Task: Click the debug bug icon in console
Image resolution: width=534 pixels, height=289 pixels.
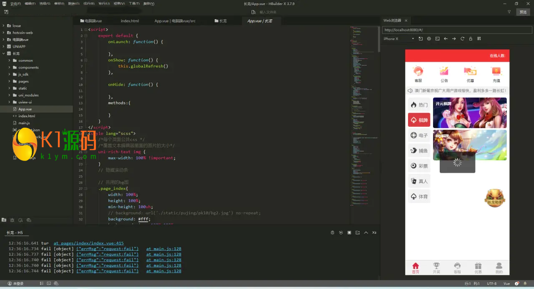Action: [332, 233]
